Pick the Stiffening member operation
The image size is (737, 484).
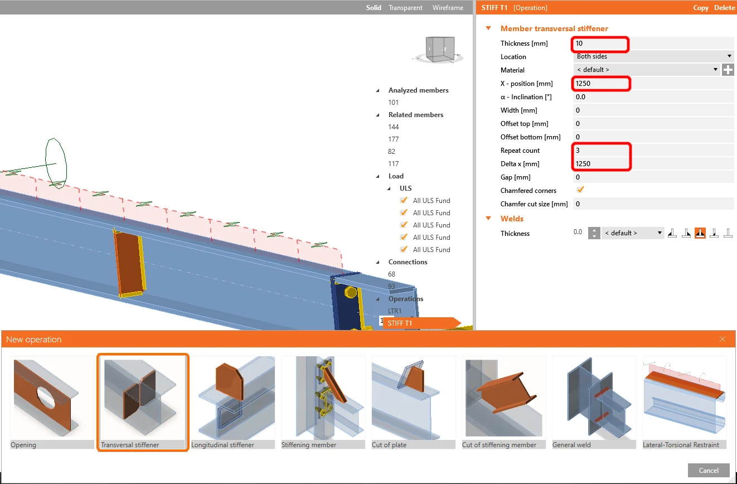point(323,403)
